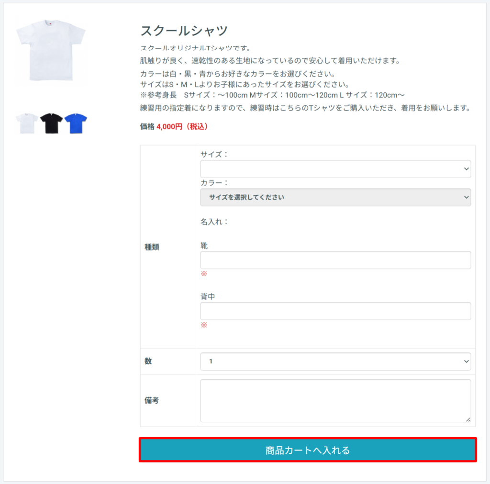Viewport: 490px width, 484px height.
Task: Click the quantity dropdown chevron arrow
Action: [x=466, y=361]
